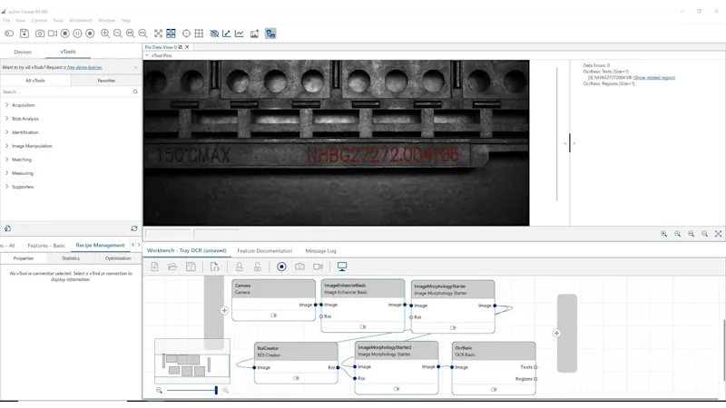Click the single shot camera icon in top toolbar
Viewport: 726px width, 408px height.
click(x=39, y=34)
